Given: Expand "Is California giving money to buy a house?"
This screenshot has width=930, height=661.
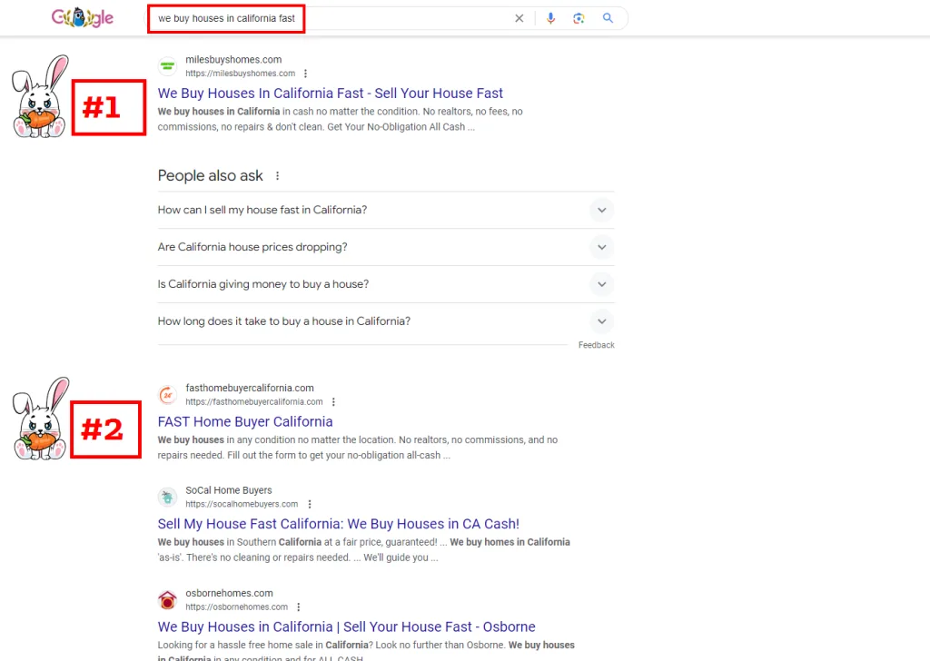Looking at the screenshot, I should pyautogui.click(x=600, y=284).
